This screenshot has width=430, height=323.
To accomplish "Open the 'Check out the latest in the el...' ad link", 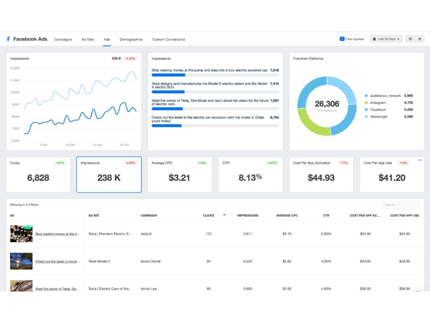I will (x=58, y=261).
